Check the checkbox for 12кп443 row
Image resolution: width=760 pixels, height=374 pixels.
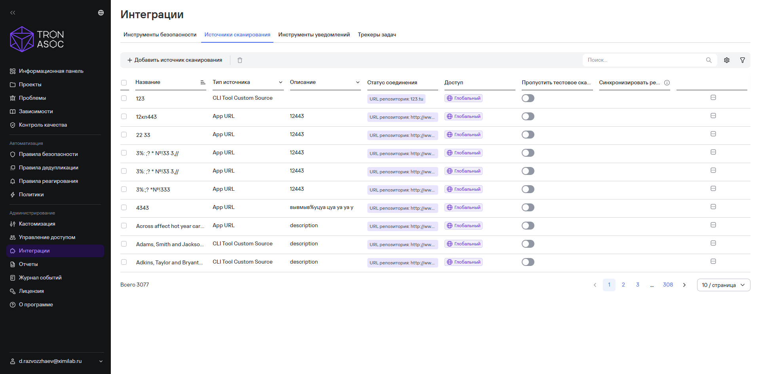124,116
